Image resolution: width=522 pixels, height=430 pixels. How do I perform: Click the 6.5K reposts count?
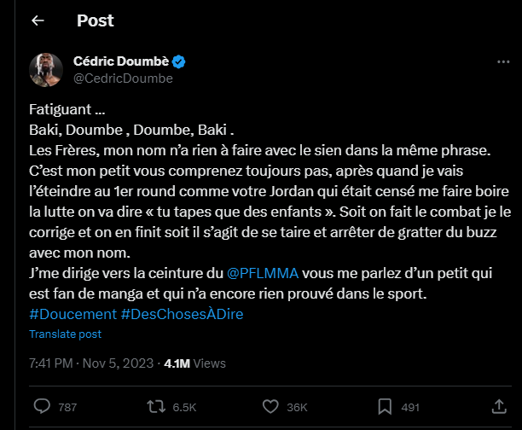(x=184, y=407)
